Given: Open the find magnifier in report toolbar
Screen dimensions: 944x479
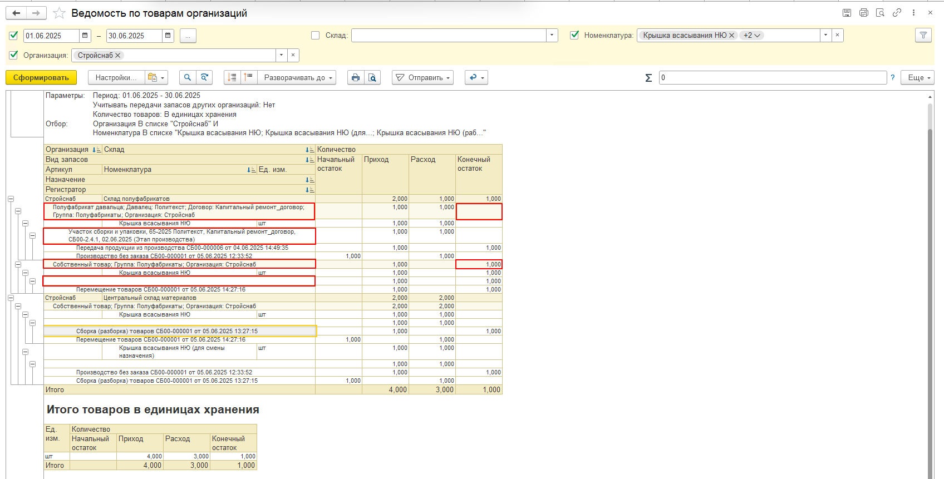Looking at the screenshot, I should coord(188,78).
